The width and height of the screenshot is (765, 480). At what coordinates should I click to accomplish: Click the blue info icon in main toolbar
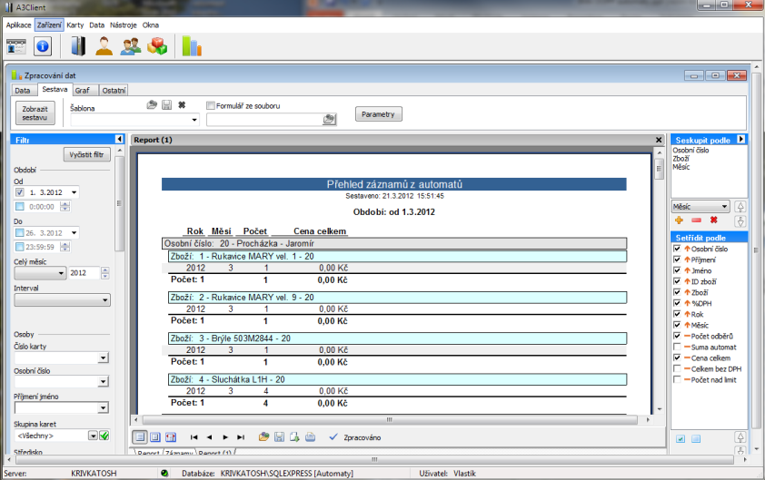pos(43,46)
